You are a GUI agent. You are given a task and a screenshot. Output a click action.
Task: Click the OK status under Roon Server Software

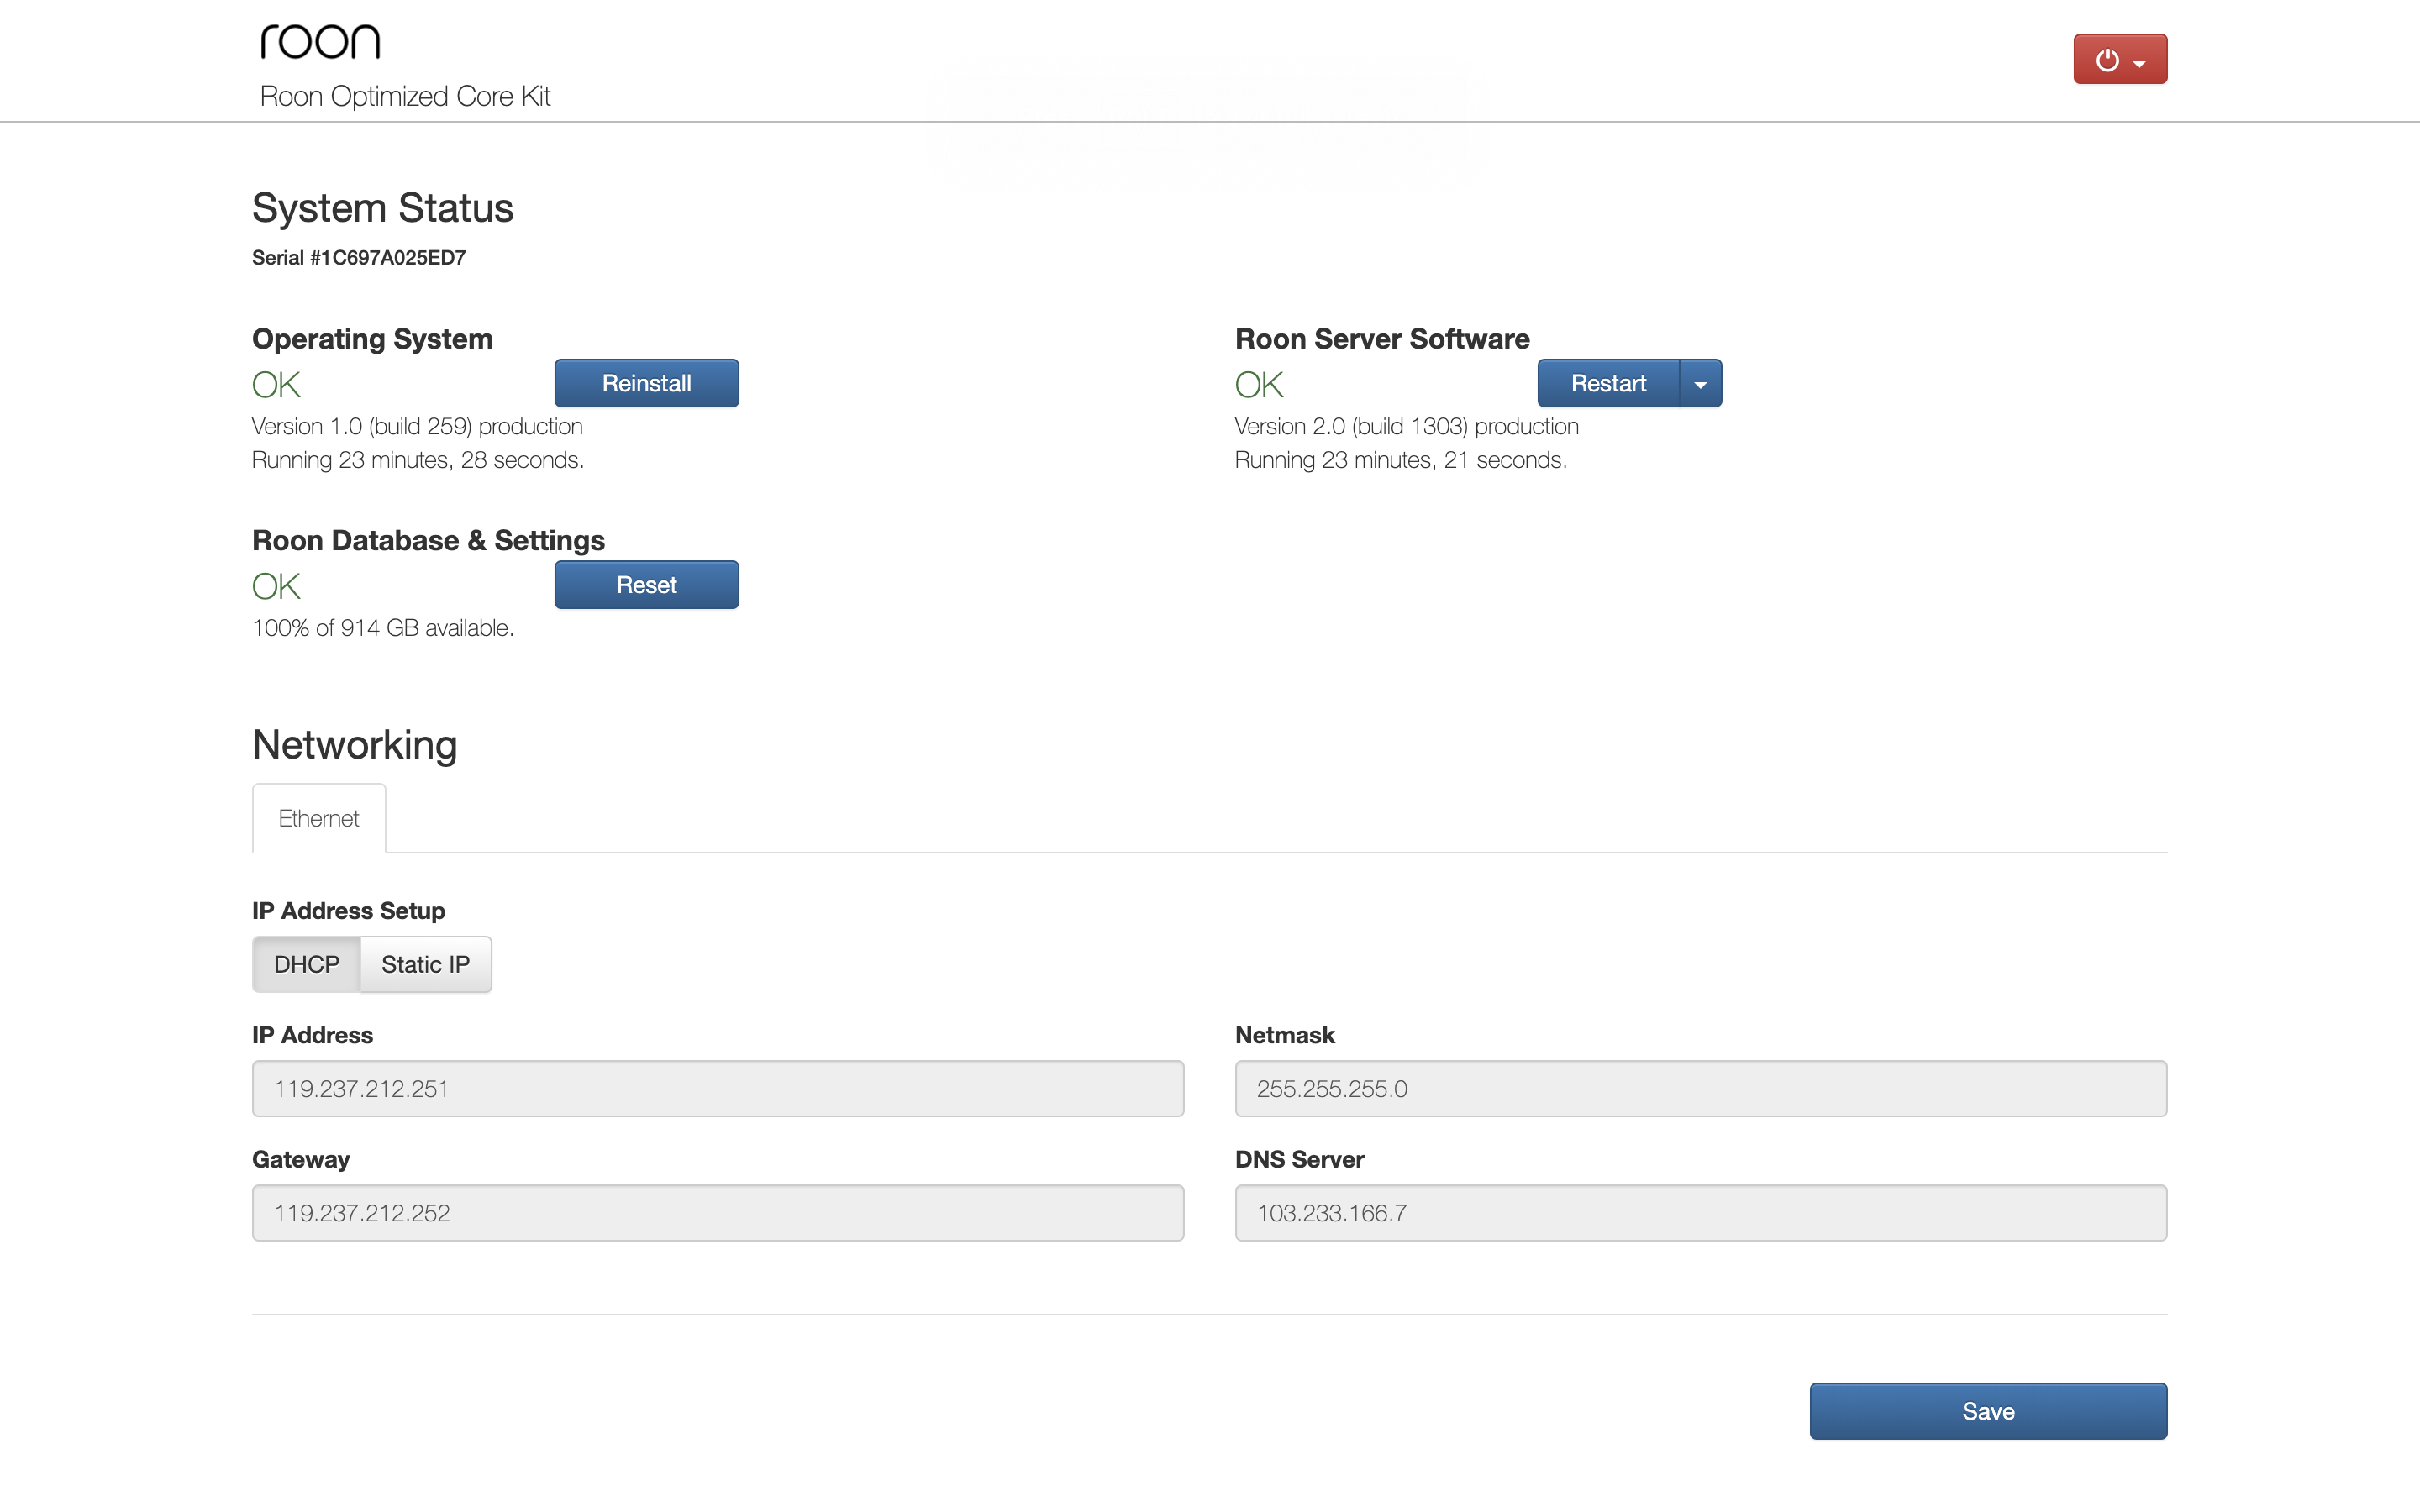point(1259,385)
